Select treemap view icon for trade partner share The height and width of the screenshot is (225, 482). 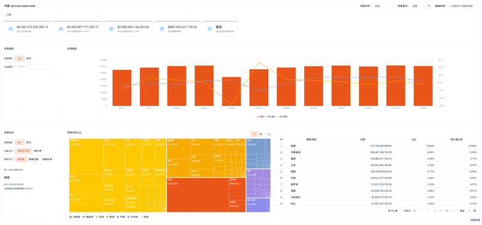point(254,134)
